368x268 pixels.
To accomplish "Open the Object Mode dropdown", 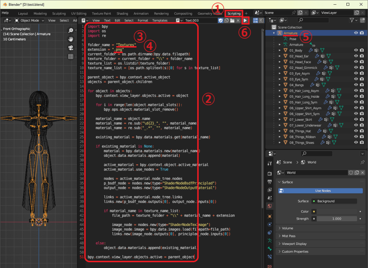I will (30, 21).
